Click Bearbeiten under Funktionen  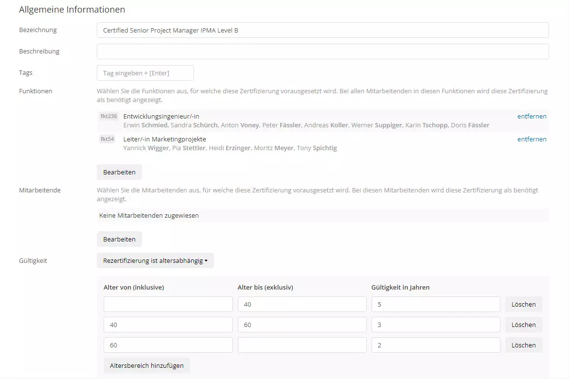click(x=119, y=172)
